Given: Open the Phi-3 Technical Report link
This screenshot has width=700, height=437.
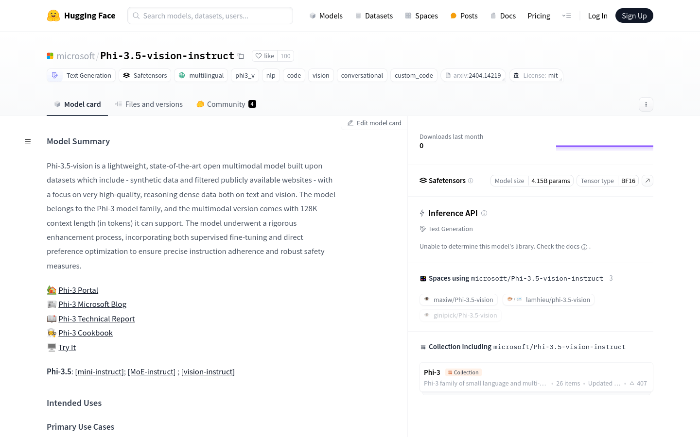Looking at the screenshot, I should [x=97, y=319].
